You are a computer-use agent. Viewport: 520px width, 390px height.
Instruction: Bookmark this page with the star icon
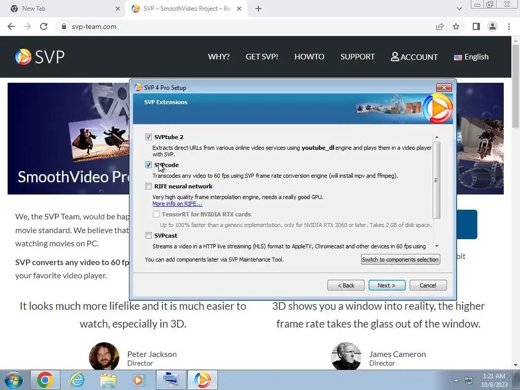[456, 26]
